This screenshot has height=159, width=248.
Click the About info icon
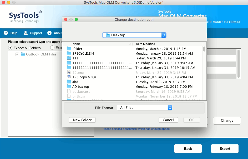tap(49, 33)
